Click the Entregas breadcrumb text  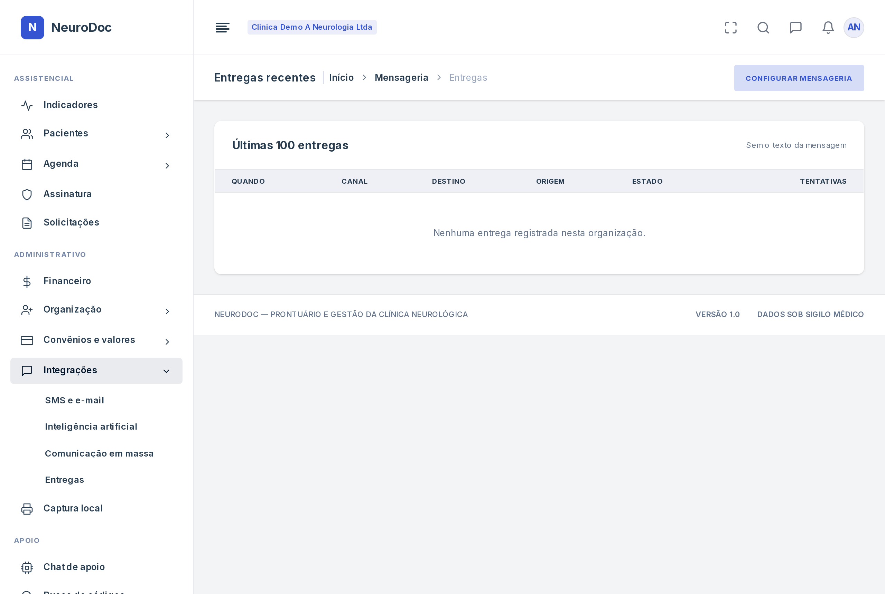(x=468, y=78)
